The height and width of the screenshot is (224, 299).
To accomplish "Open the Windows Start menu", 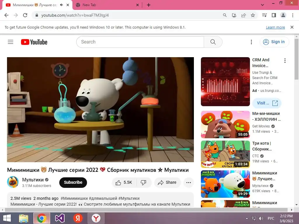I will pos(7,218).
